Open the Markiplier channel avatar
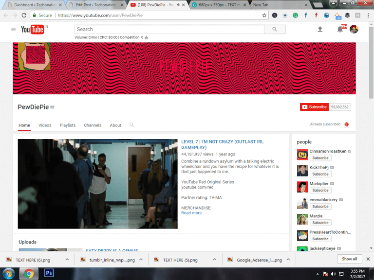The height and width of the screenshot is (280, 374). [302, 187]
